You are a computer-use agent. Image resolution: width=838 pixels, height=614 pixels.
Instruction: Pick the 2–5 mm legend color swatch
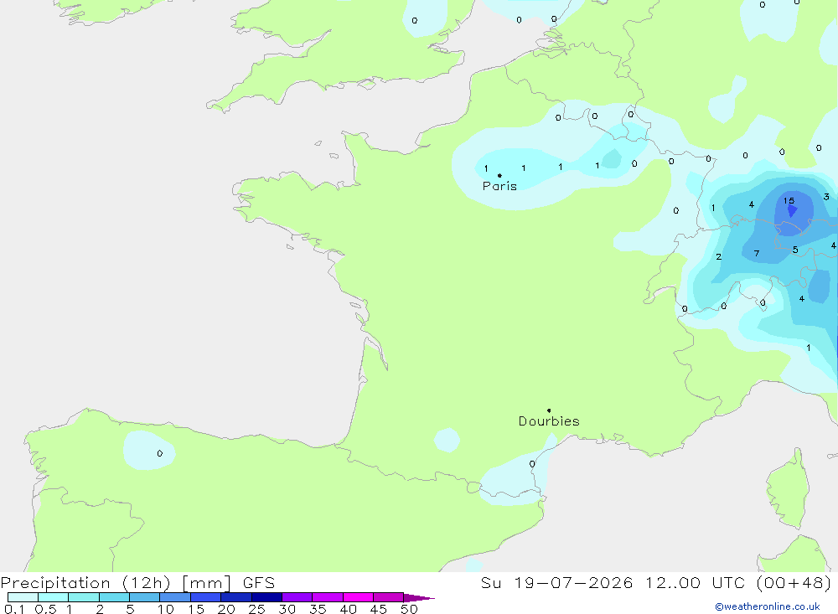pyautogui.click(x=114, y=597)
